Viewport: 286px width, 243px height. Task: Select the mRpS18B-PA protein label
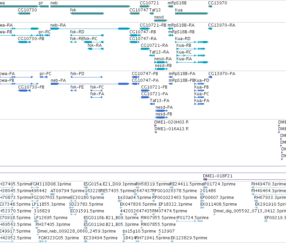(182, 74)
